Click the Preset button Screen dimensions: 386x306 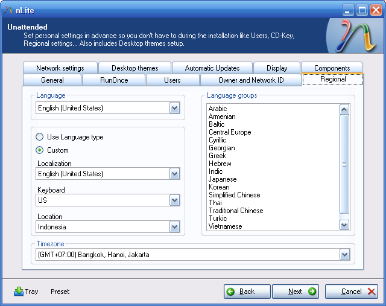60,292
